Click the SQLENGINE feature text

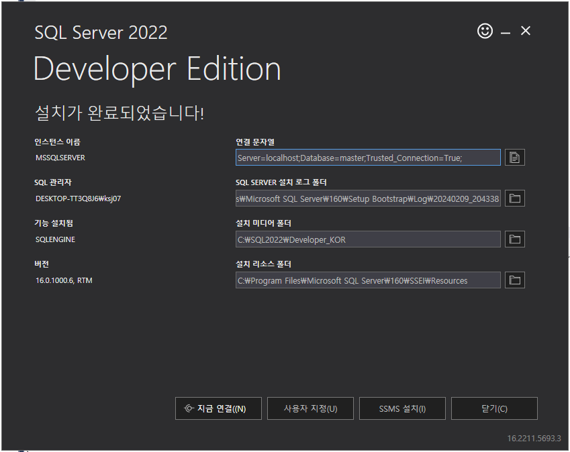[55, 239]
